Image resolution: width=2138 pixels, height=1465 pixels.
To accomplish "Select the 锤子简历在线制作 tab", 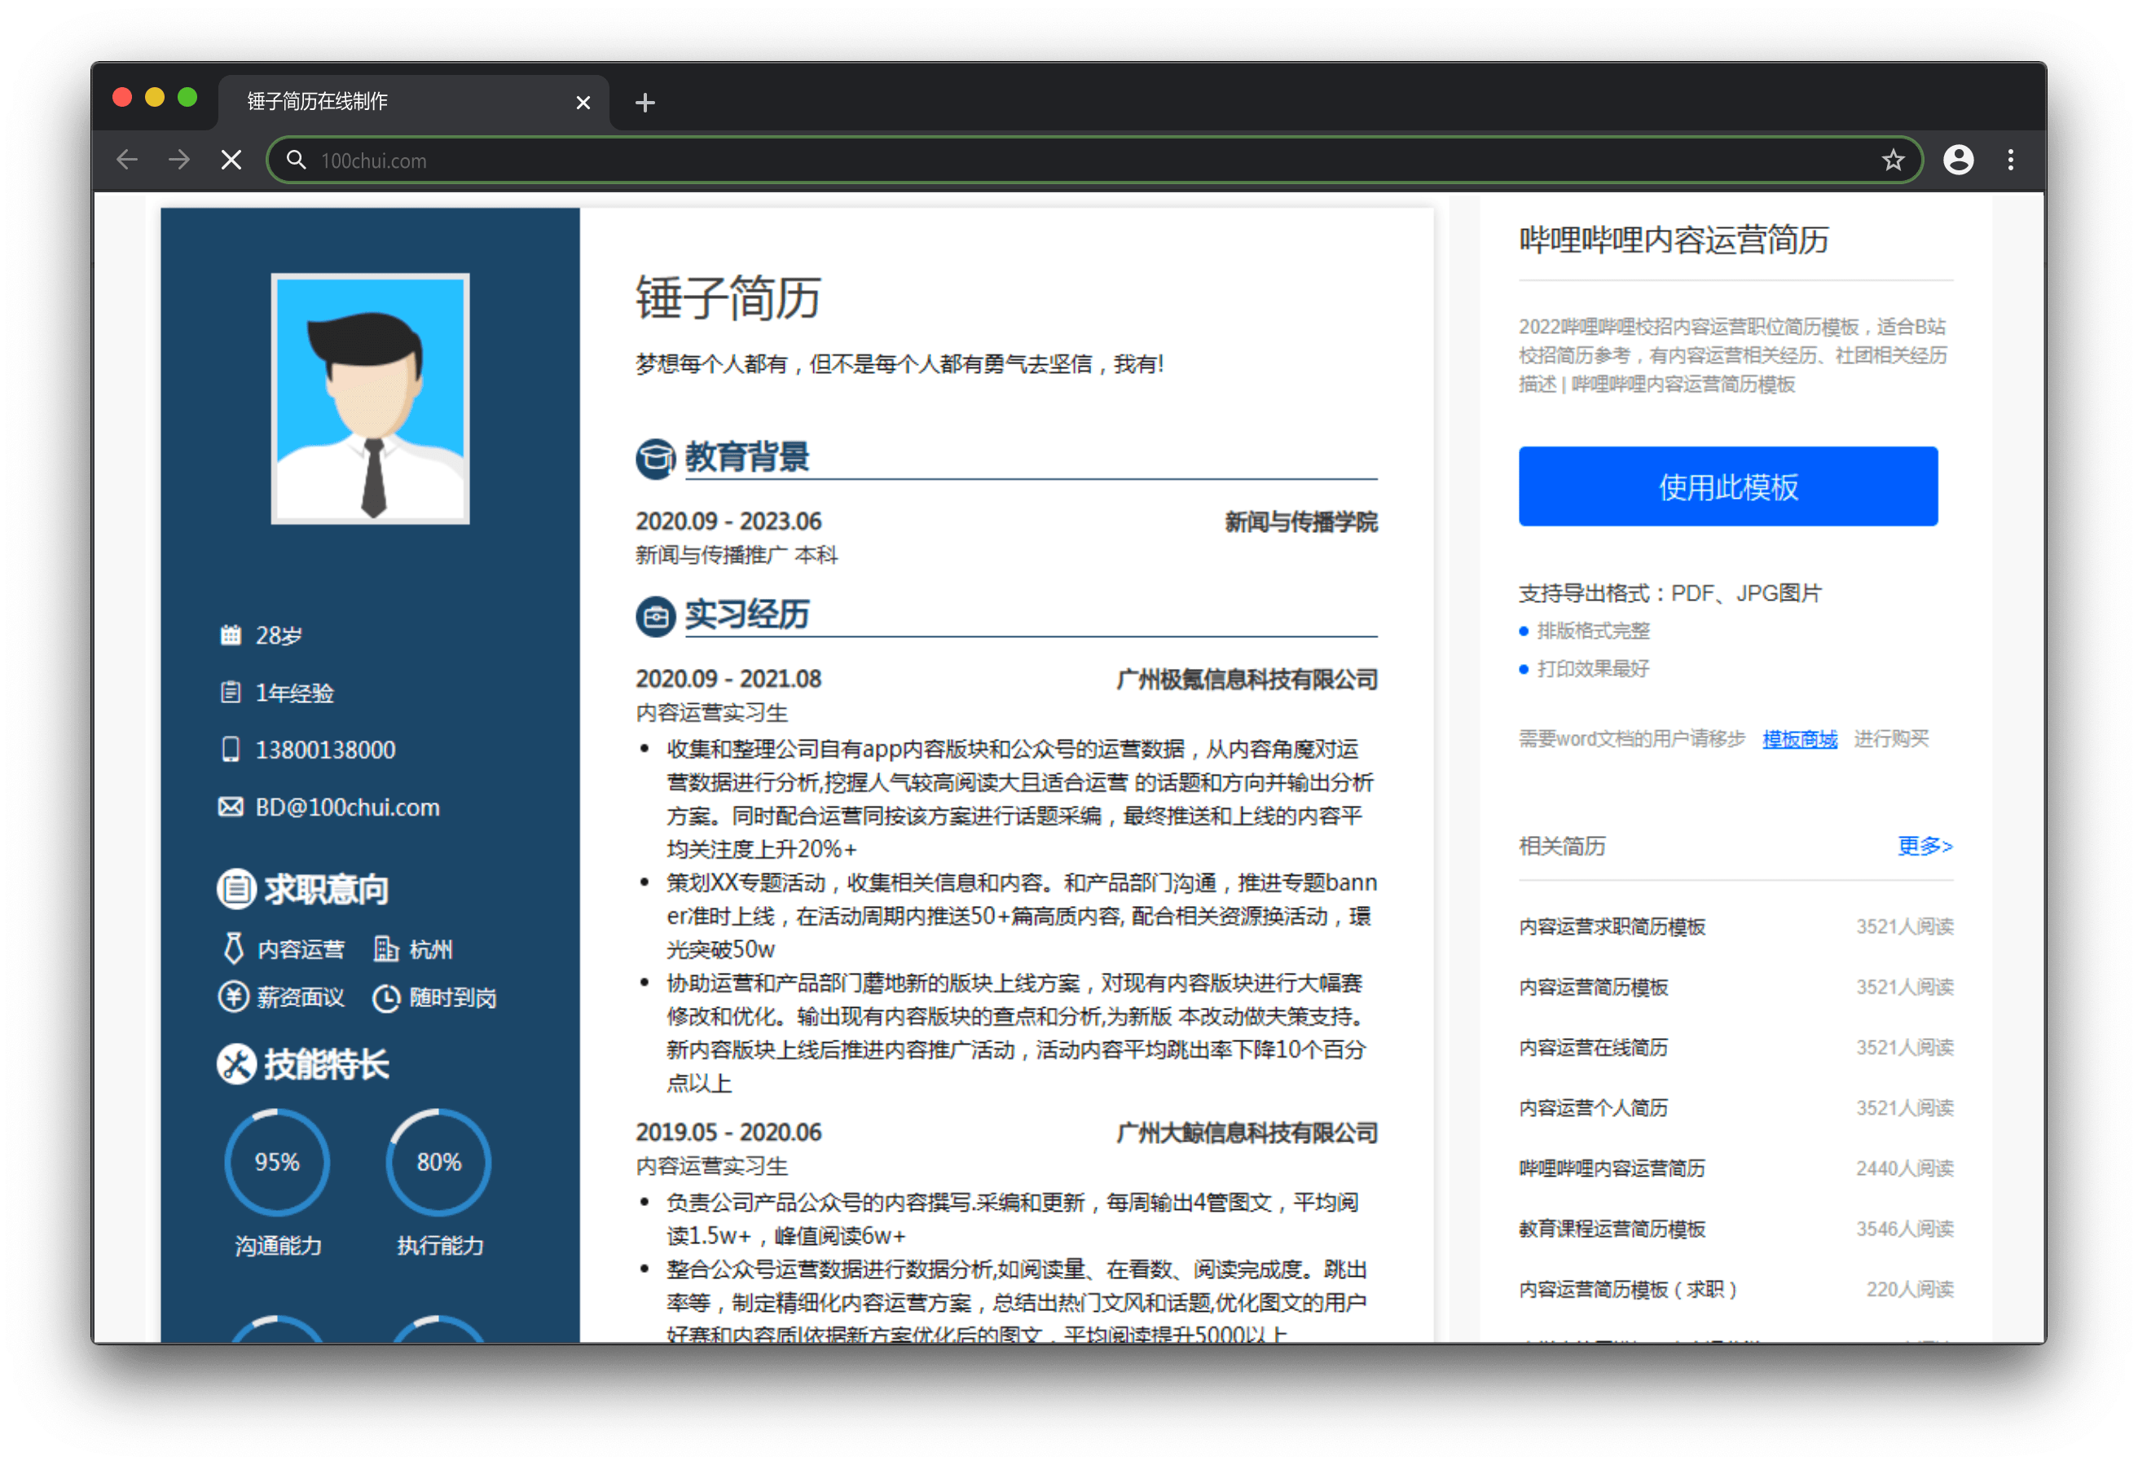I will [414, 101].
